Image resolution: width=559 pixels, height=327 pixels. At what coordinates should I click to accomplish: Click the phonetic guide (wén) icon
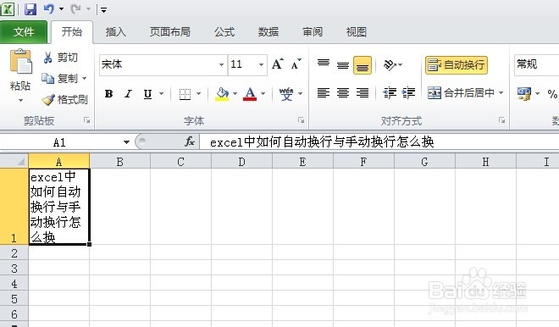286,94
